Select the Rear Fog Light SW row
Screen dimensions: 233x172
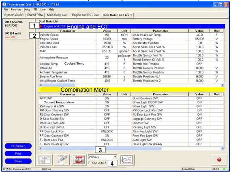[x=178, y=132]
